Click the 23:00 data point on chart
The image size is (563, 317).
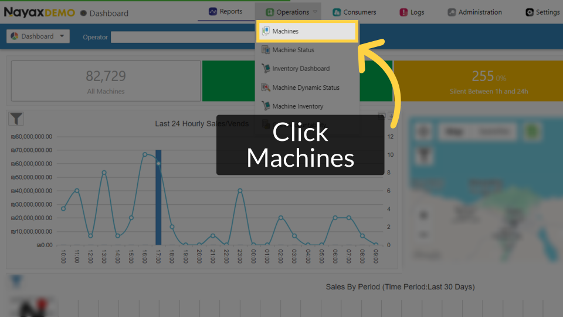click(x=240, y=191)
